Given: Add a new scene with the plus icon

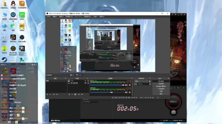Looking at the screenshot, I should 47,94.
